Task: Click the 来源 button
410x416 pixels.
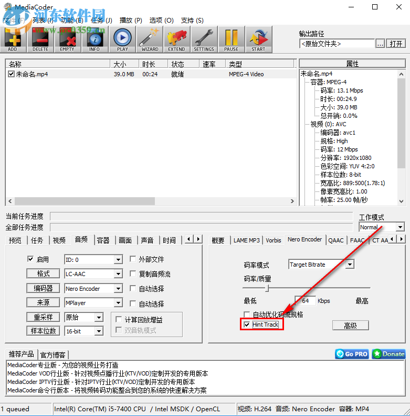Action: click(x=43, y=302)
